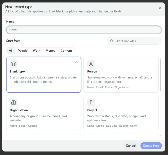Click the checkmark on Blank type card
Screen dimensions: 168x155
tap(76, 62)
